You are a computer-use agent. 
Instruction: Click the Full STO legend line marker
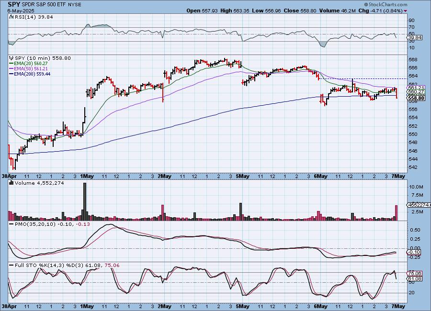[x=11, y=266]
